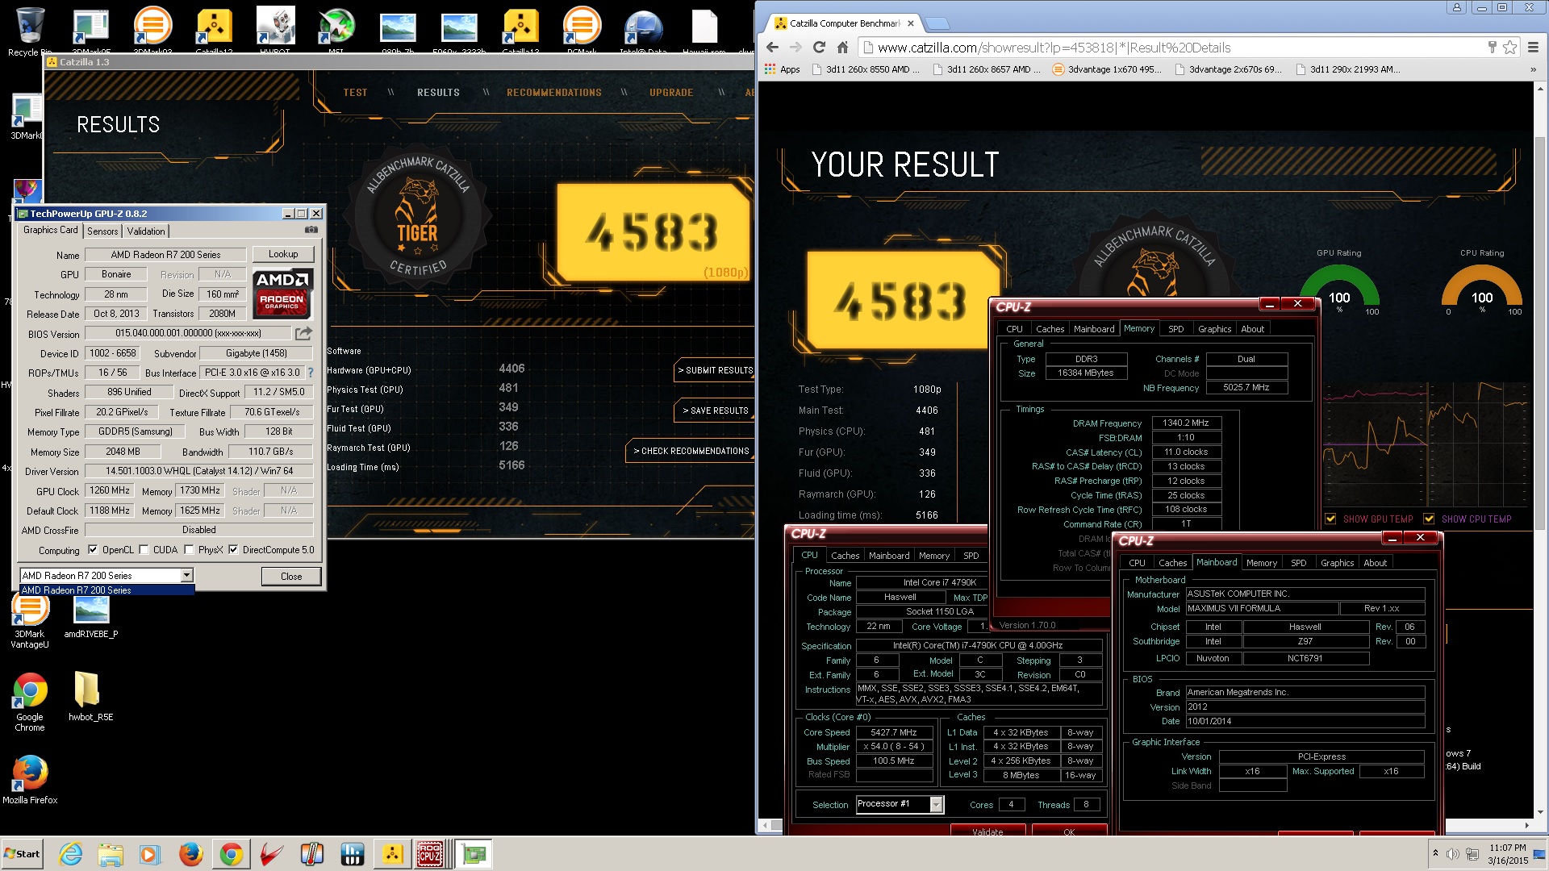1549x871 pixels.
Task: Select AMD Radeon R7 200 Series list entry
Action: pyautogui.click(x=106, y=590)
